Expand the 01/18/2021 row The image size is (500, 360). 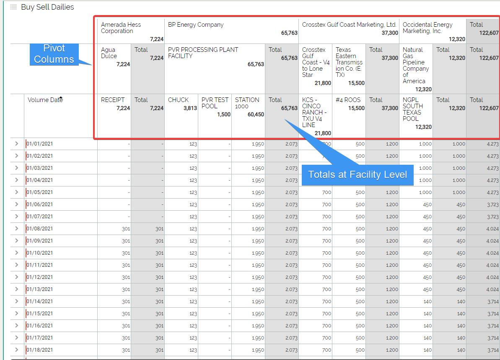pos(17,350)
